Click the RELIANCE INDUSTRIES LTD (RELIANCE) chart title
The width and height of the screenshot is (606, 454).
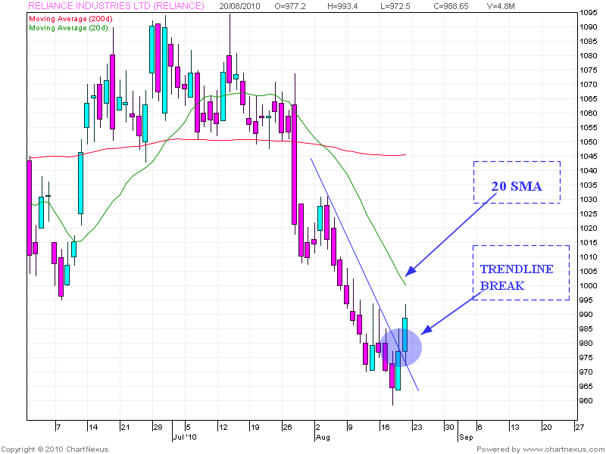(x=117, y=6)
